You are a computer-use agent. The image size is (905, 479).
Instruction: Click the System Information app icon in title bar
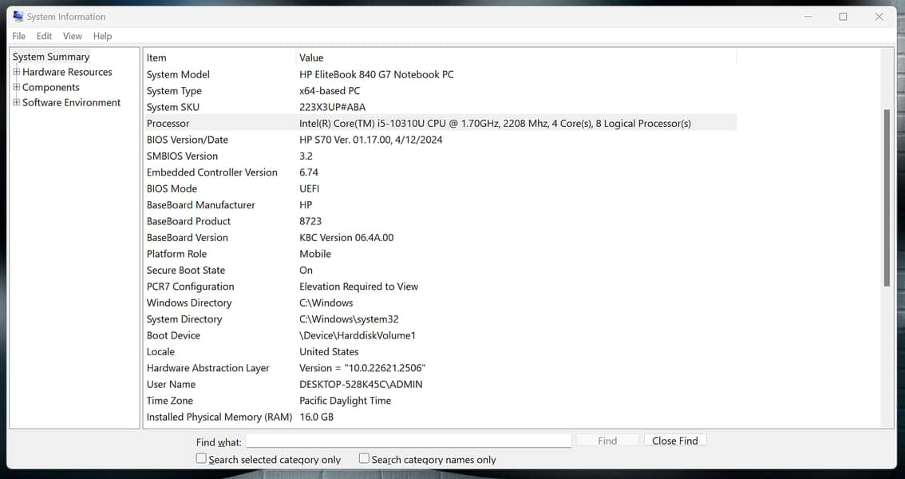coord(18,17)
